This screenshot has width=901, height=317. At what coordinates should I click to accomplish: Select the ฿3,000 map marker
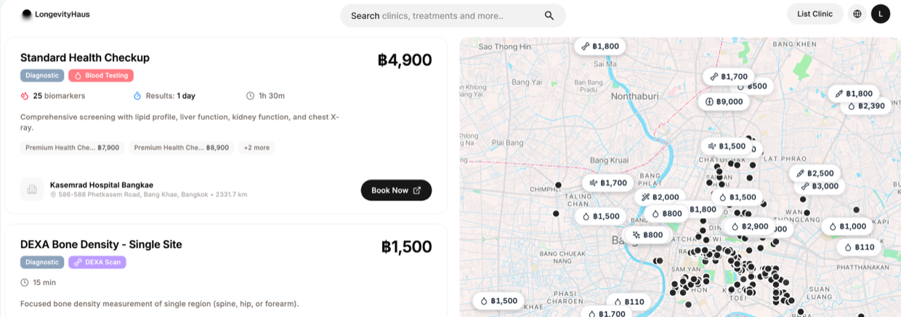click(x=820, y=186)
